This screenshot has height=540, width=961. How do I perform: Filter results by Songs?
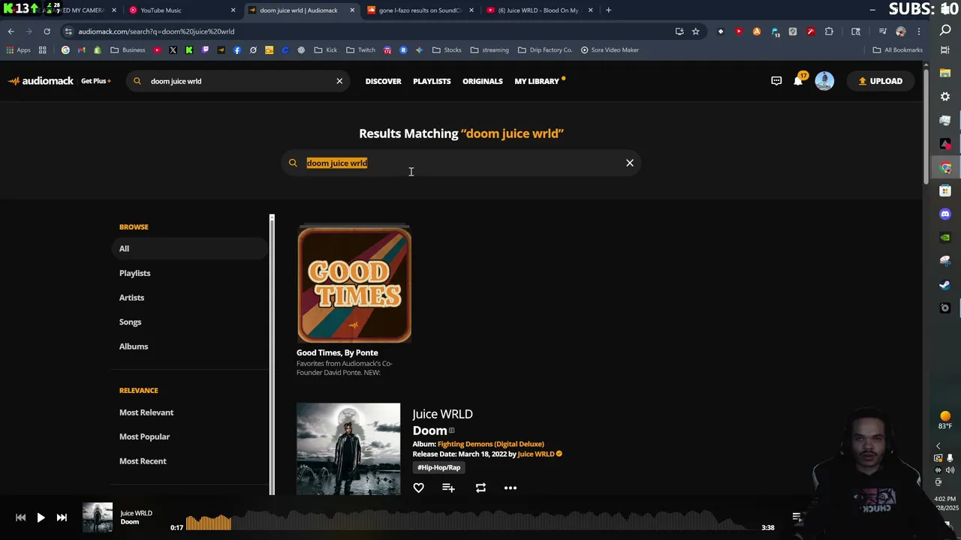point(130,322)
